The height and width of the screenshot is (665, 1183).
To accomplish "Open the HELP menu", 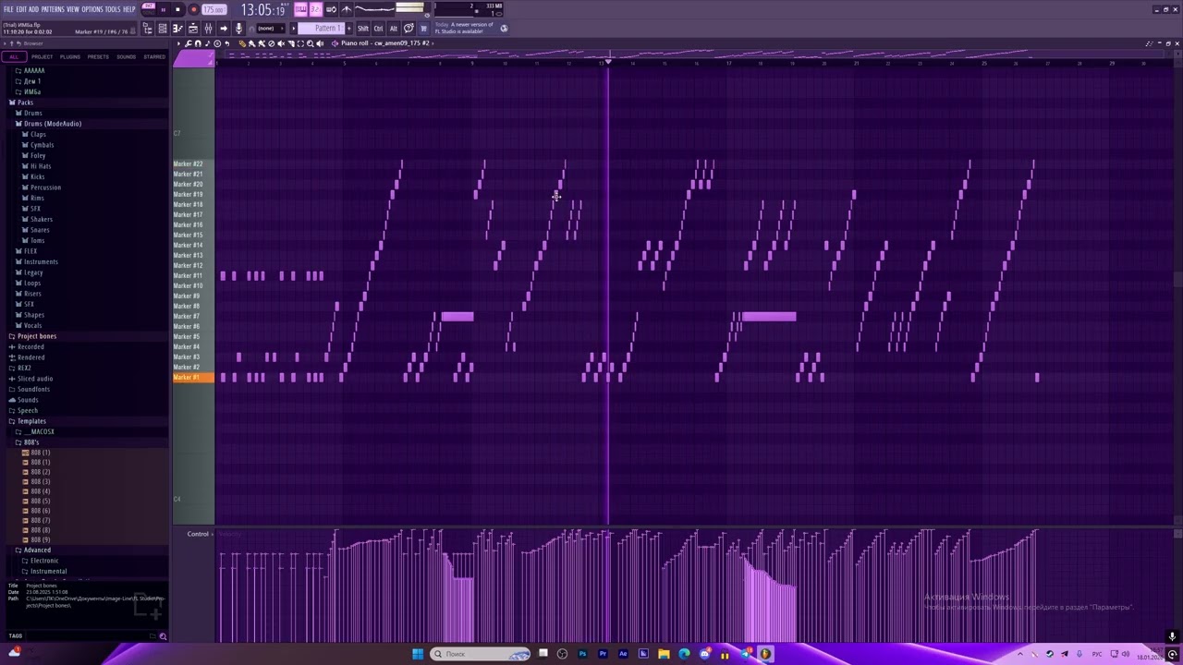I will point(129,9).
